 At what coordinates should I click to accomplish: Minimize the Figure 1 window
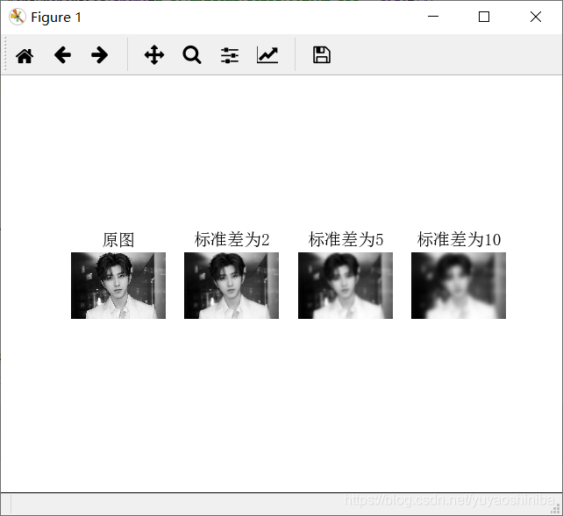point(433,17)
